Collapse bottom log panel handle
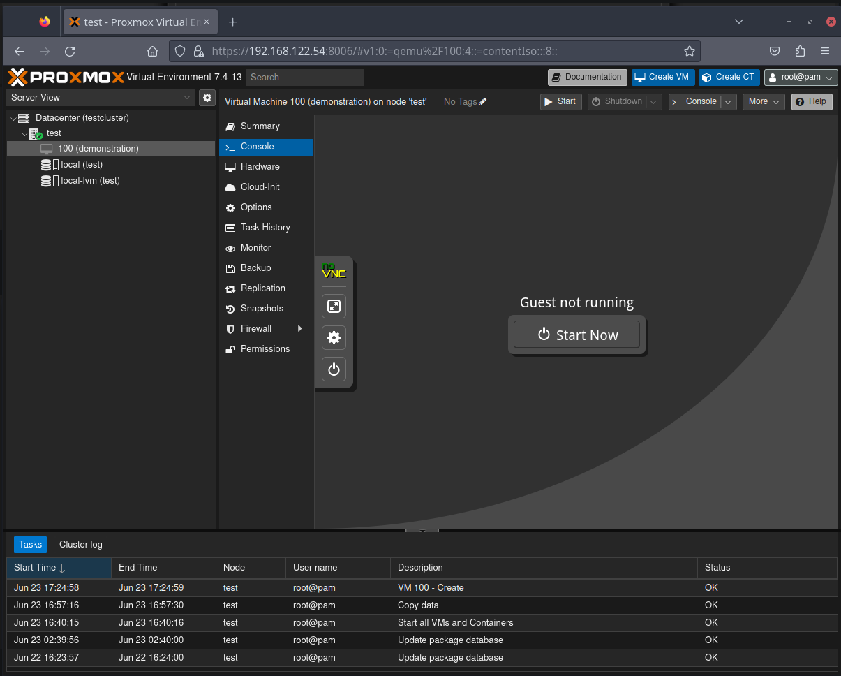The width and height of the screenshot is (841, 676). (422, 531)
